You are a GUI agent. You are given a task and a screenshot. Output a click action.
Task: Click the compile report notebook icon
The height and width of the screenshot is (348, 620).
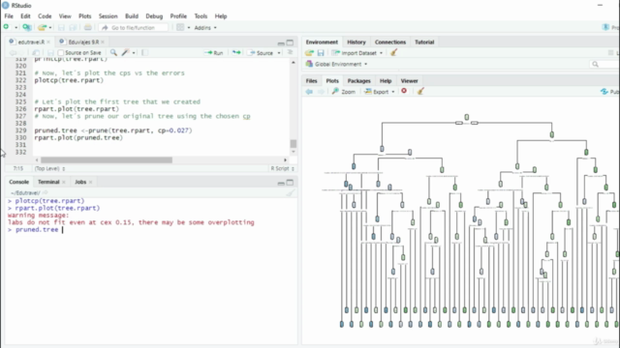(x=144, y=52)
